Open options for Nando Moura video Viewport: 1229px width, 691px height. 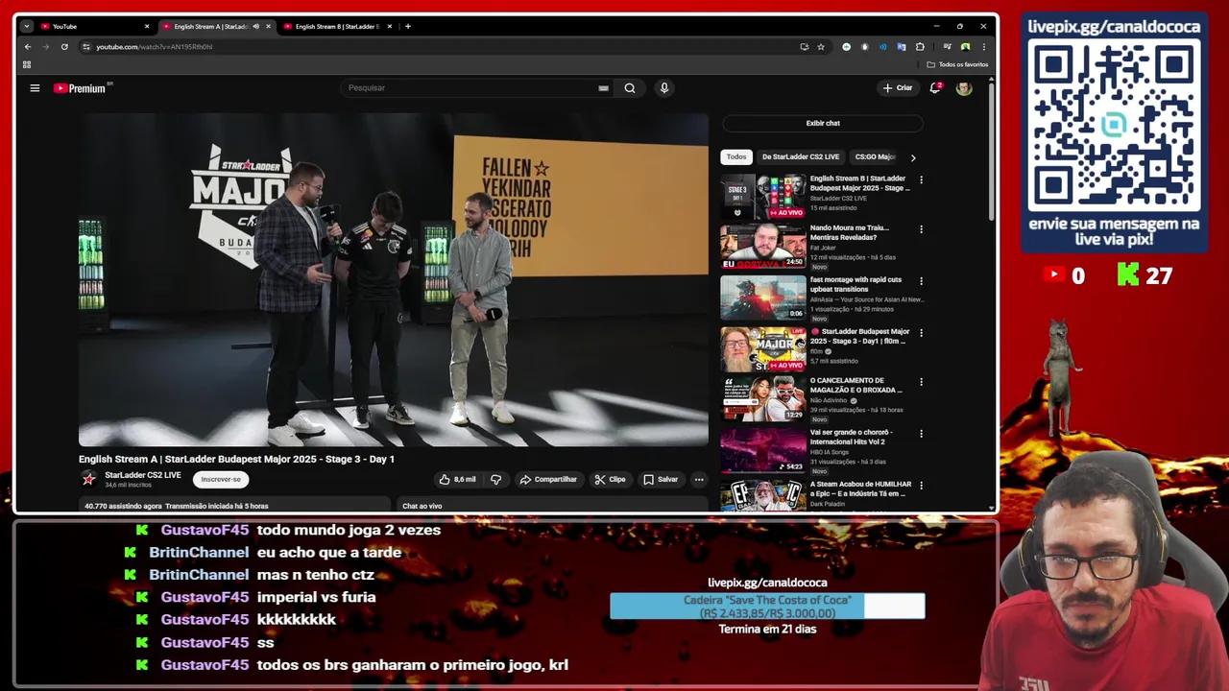[x=921, y=229]
